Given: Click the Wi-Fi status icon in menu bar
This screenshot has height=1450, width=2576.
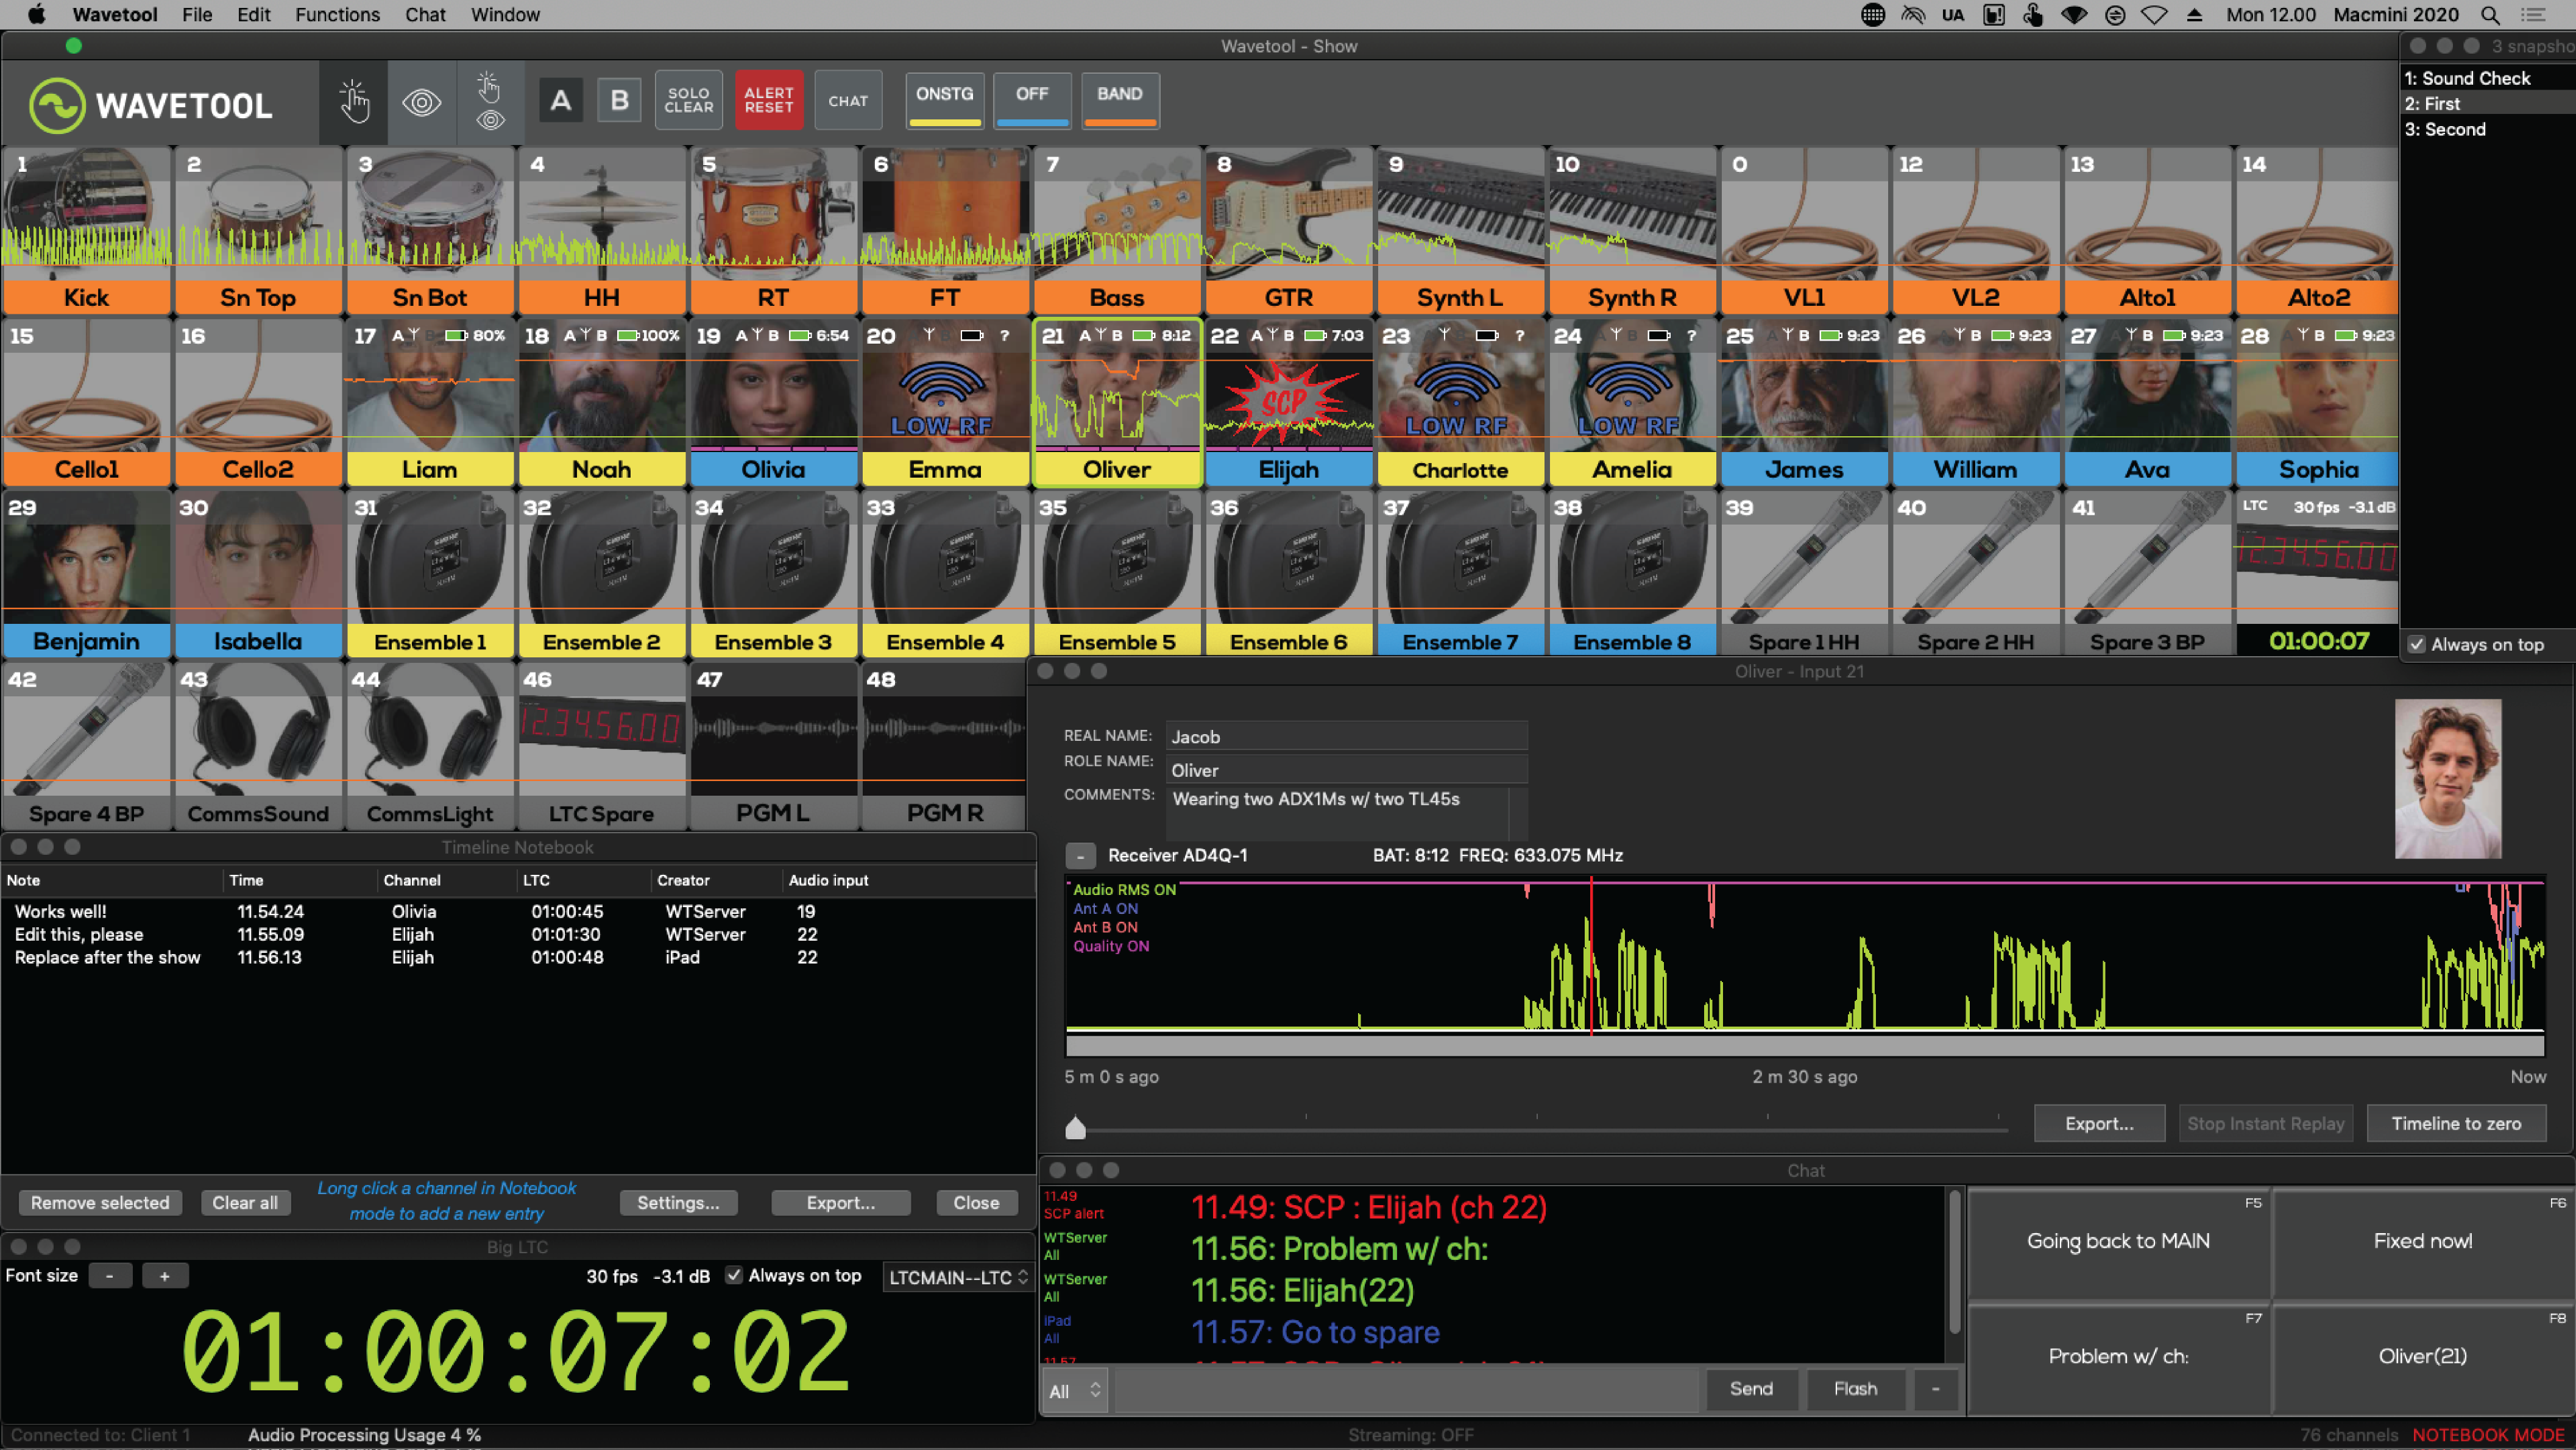Looking at the screenshot, I should coord(2154,15).
